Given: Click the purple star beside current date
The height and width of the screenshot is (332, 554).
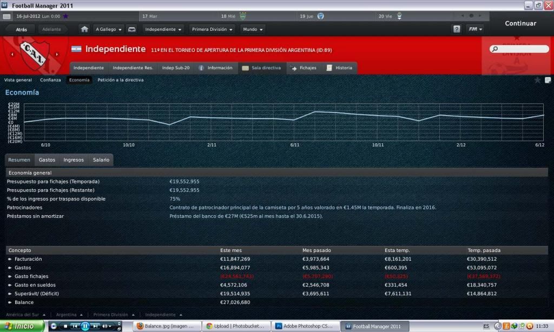Looking at the screenshot, I should (x=65, y=16).
